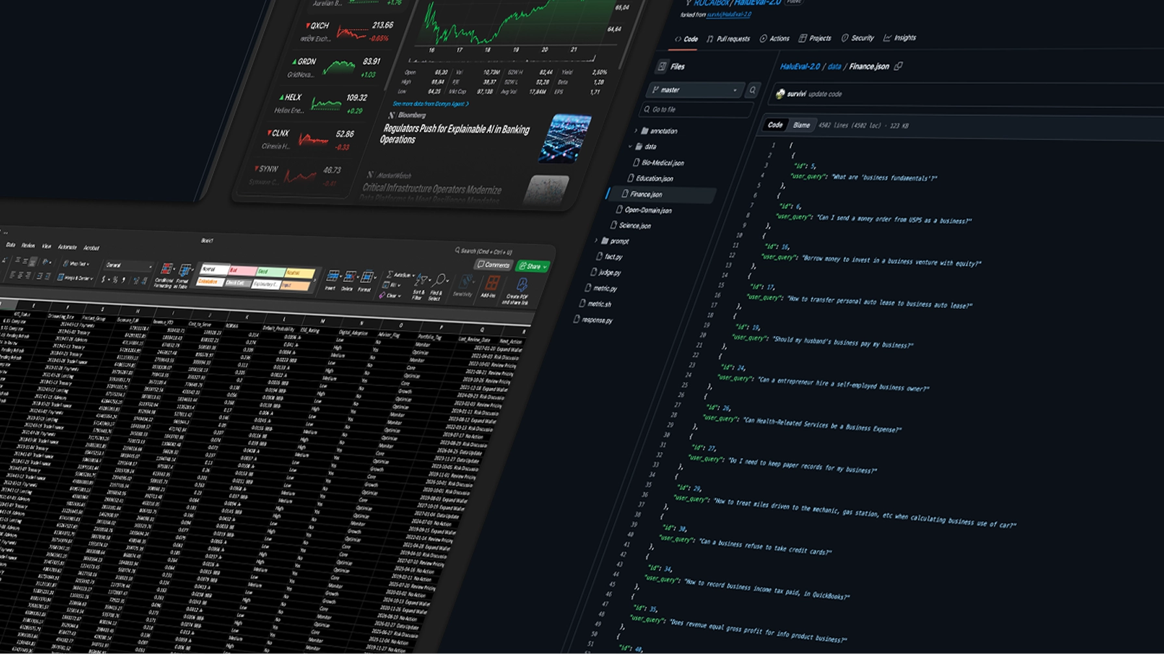Apply the Bad cell style swatch
This screenshot has width=1164, height=654.
pos(242,271)
